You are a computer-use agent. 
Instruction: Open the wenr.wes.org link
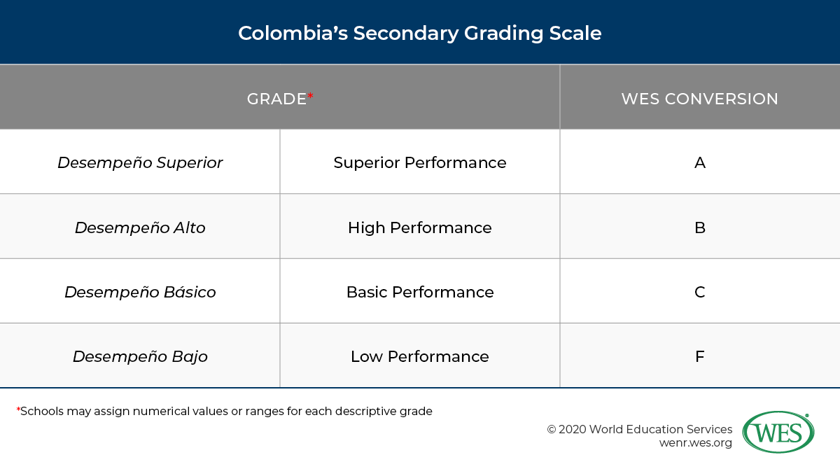695,443
